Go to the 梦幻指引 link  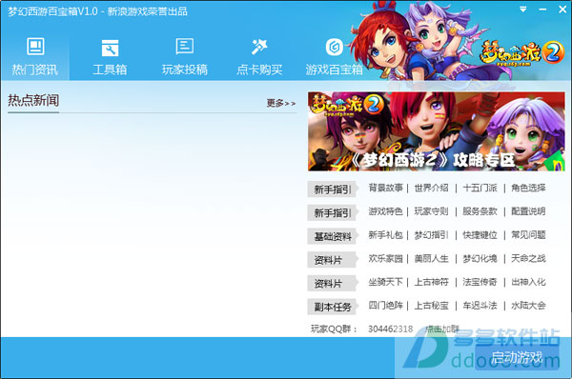(x=431, y=235)
